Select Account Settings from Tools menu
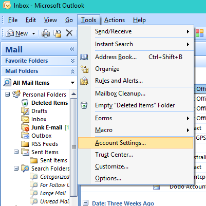The width and height of the screenshot is (206, 206). click(136, 143)
